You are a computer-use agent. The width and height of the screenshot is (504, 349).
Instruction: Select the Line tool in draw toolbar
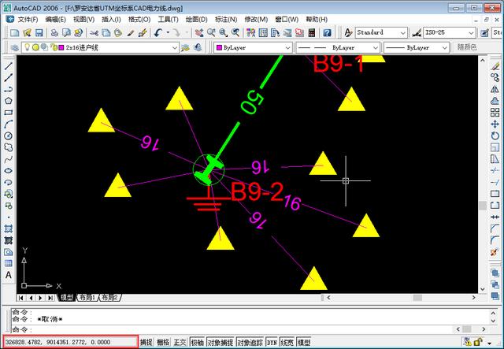click(8, 65)
